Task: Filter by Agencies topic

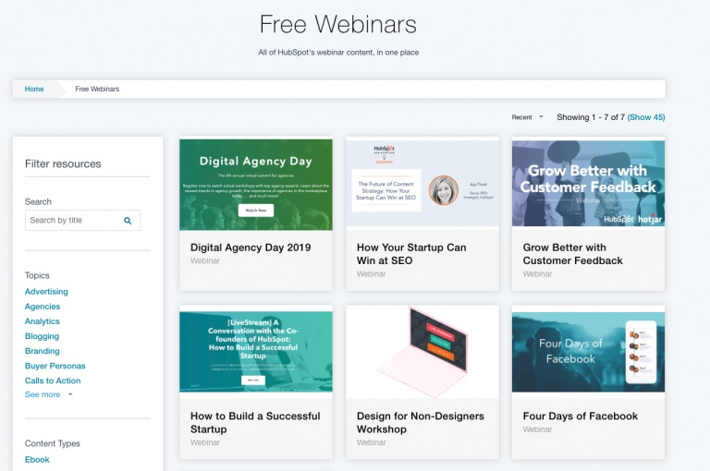Action: click(43, 307)
